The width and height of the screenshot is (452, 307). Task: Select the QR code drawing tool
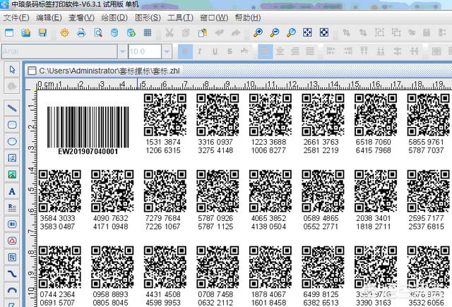click(12, 258)
